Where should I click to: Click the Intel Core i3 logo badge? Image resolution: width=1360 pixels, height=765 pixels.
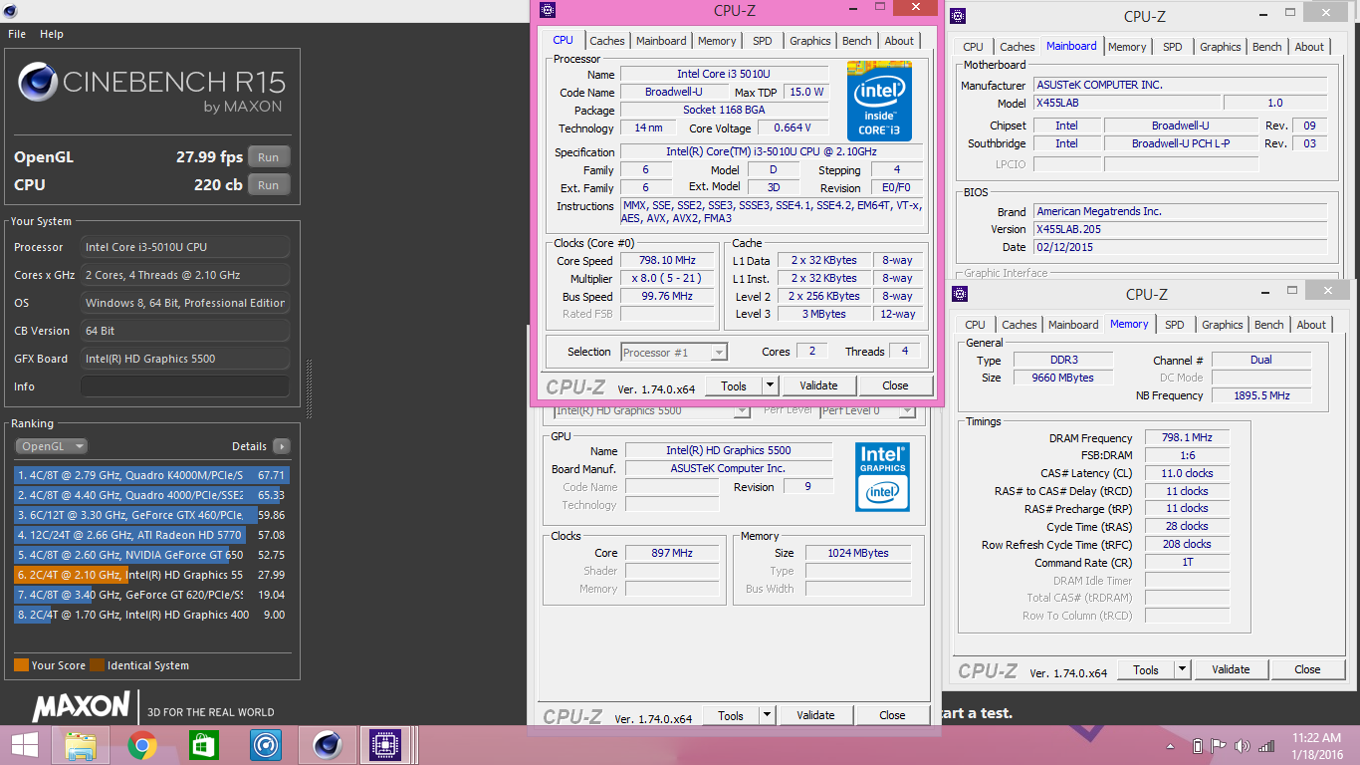879,101
